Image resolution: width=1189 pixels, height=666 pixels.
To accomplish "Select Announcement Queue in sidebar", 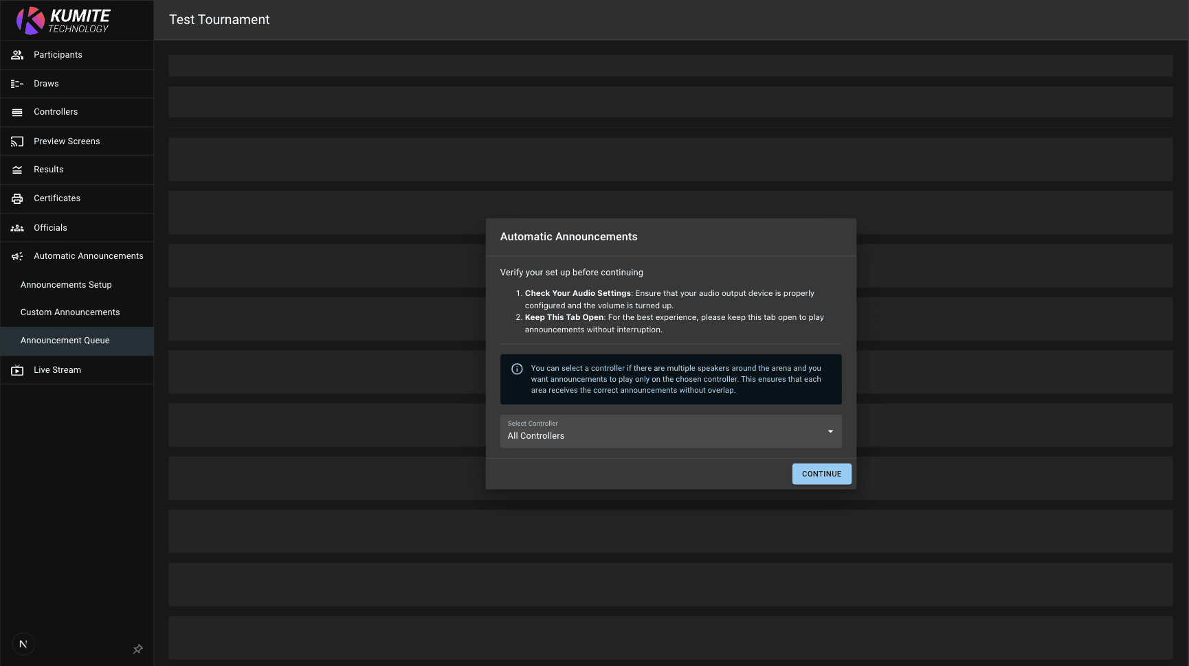I will [65, 341].
